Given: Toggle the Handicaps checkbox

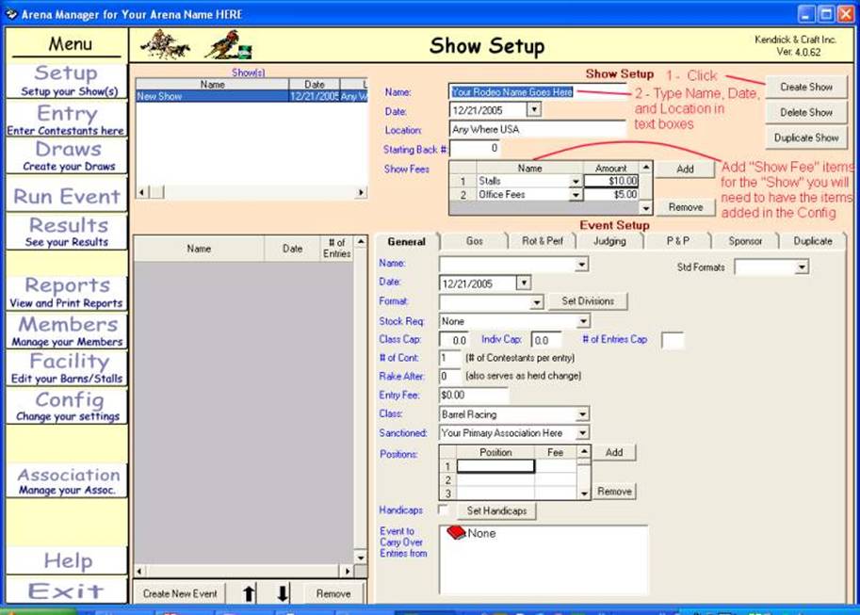Looking at the screenshot, I should pos(444,510).
